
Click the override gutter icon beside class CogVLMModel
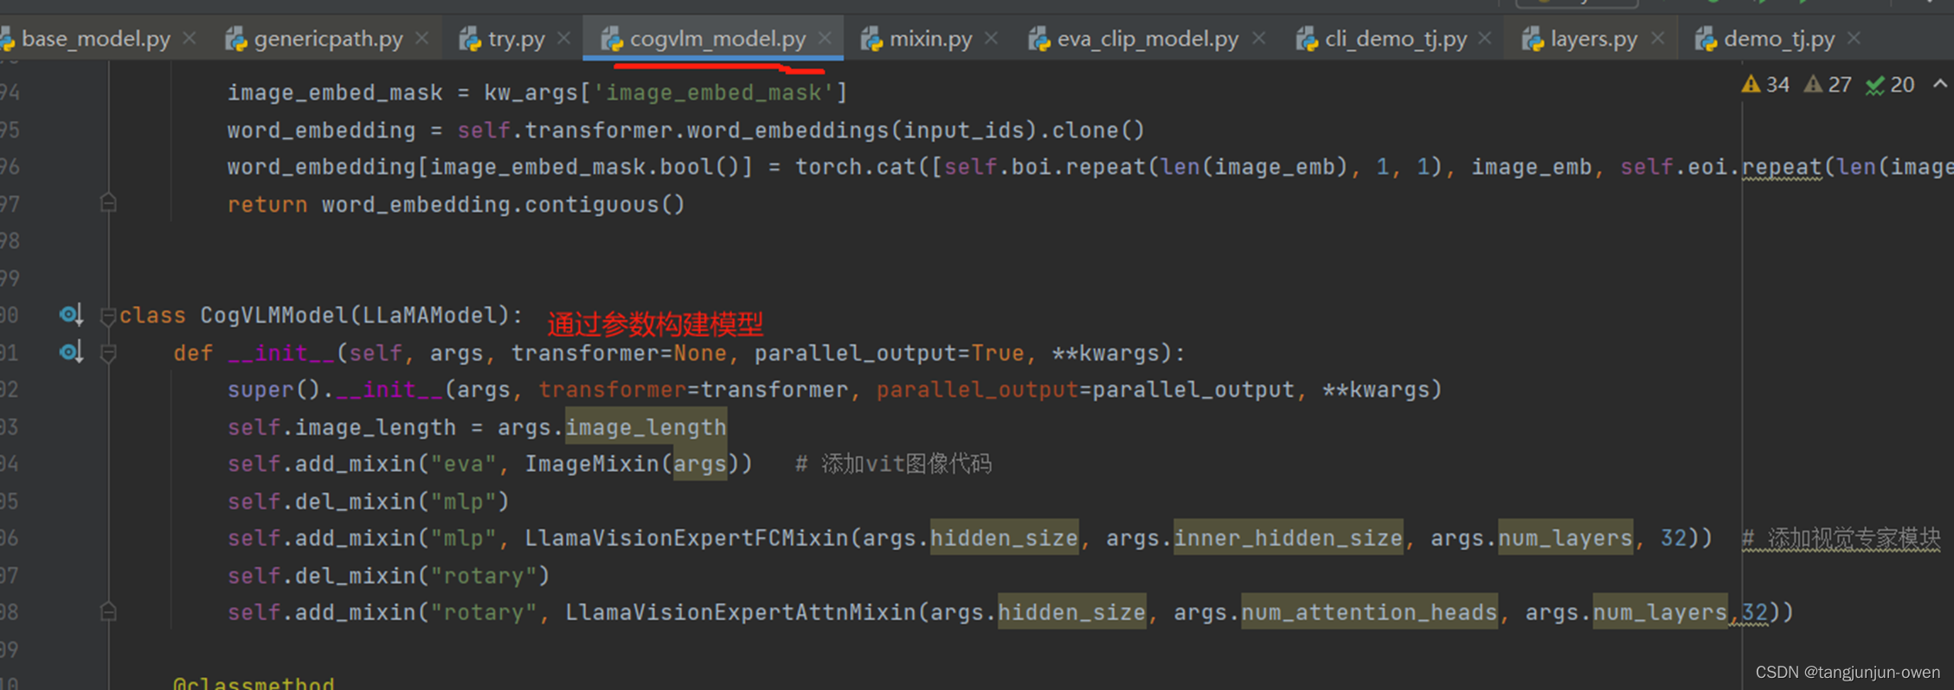pyautogui.click(x=71, y=315)
